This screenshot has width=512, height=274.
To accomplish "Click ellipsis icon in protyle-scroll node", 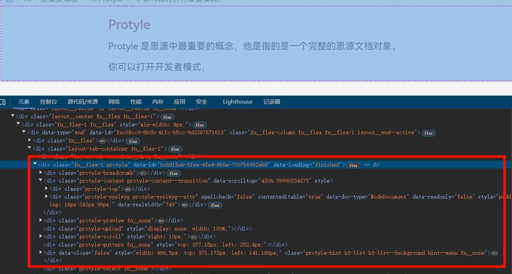I will (x=194, y=237).
